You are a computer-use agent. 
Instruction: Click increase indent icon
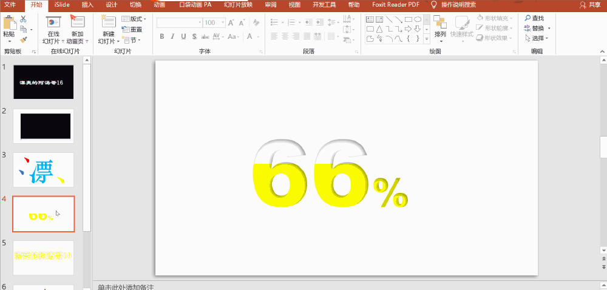(319, 22)
